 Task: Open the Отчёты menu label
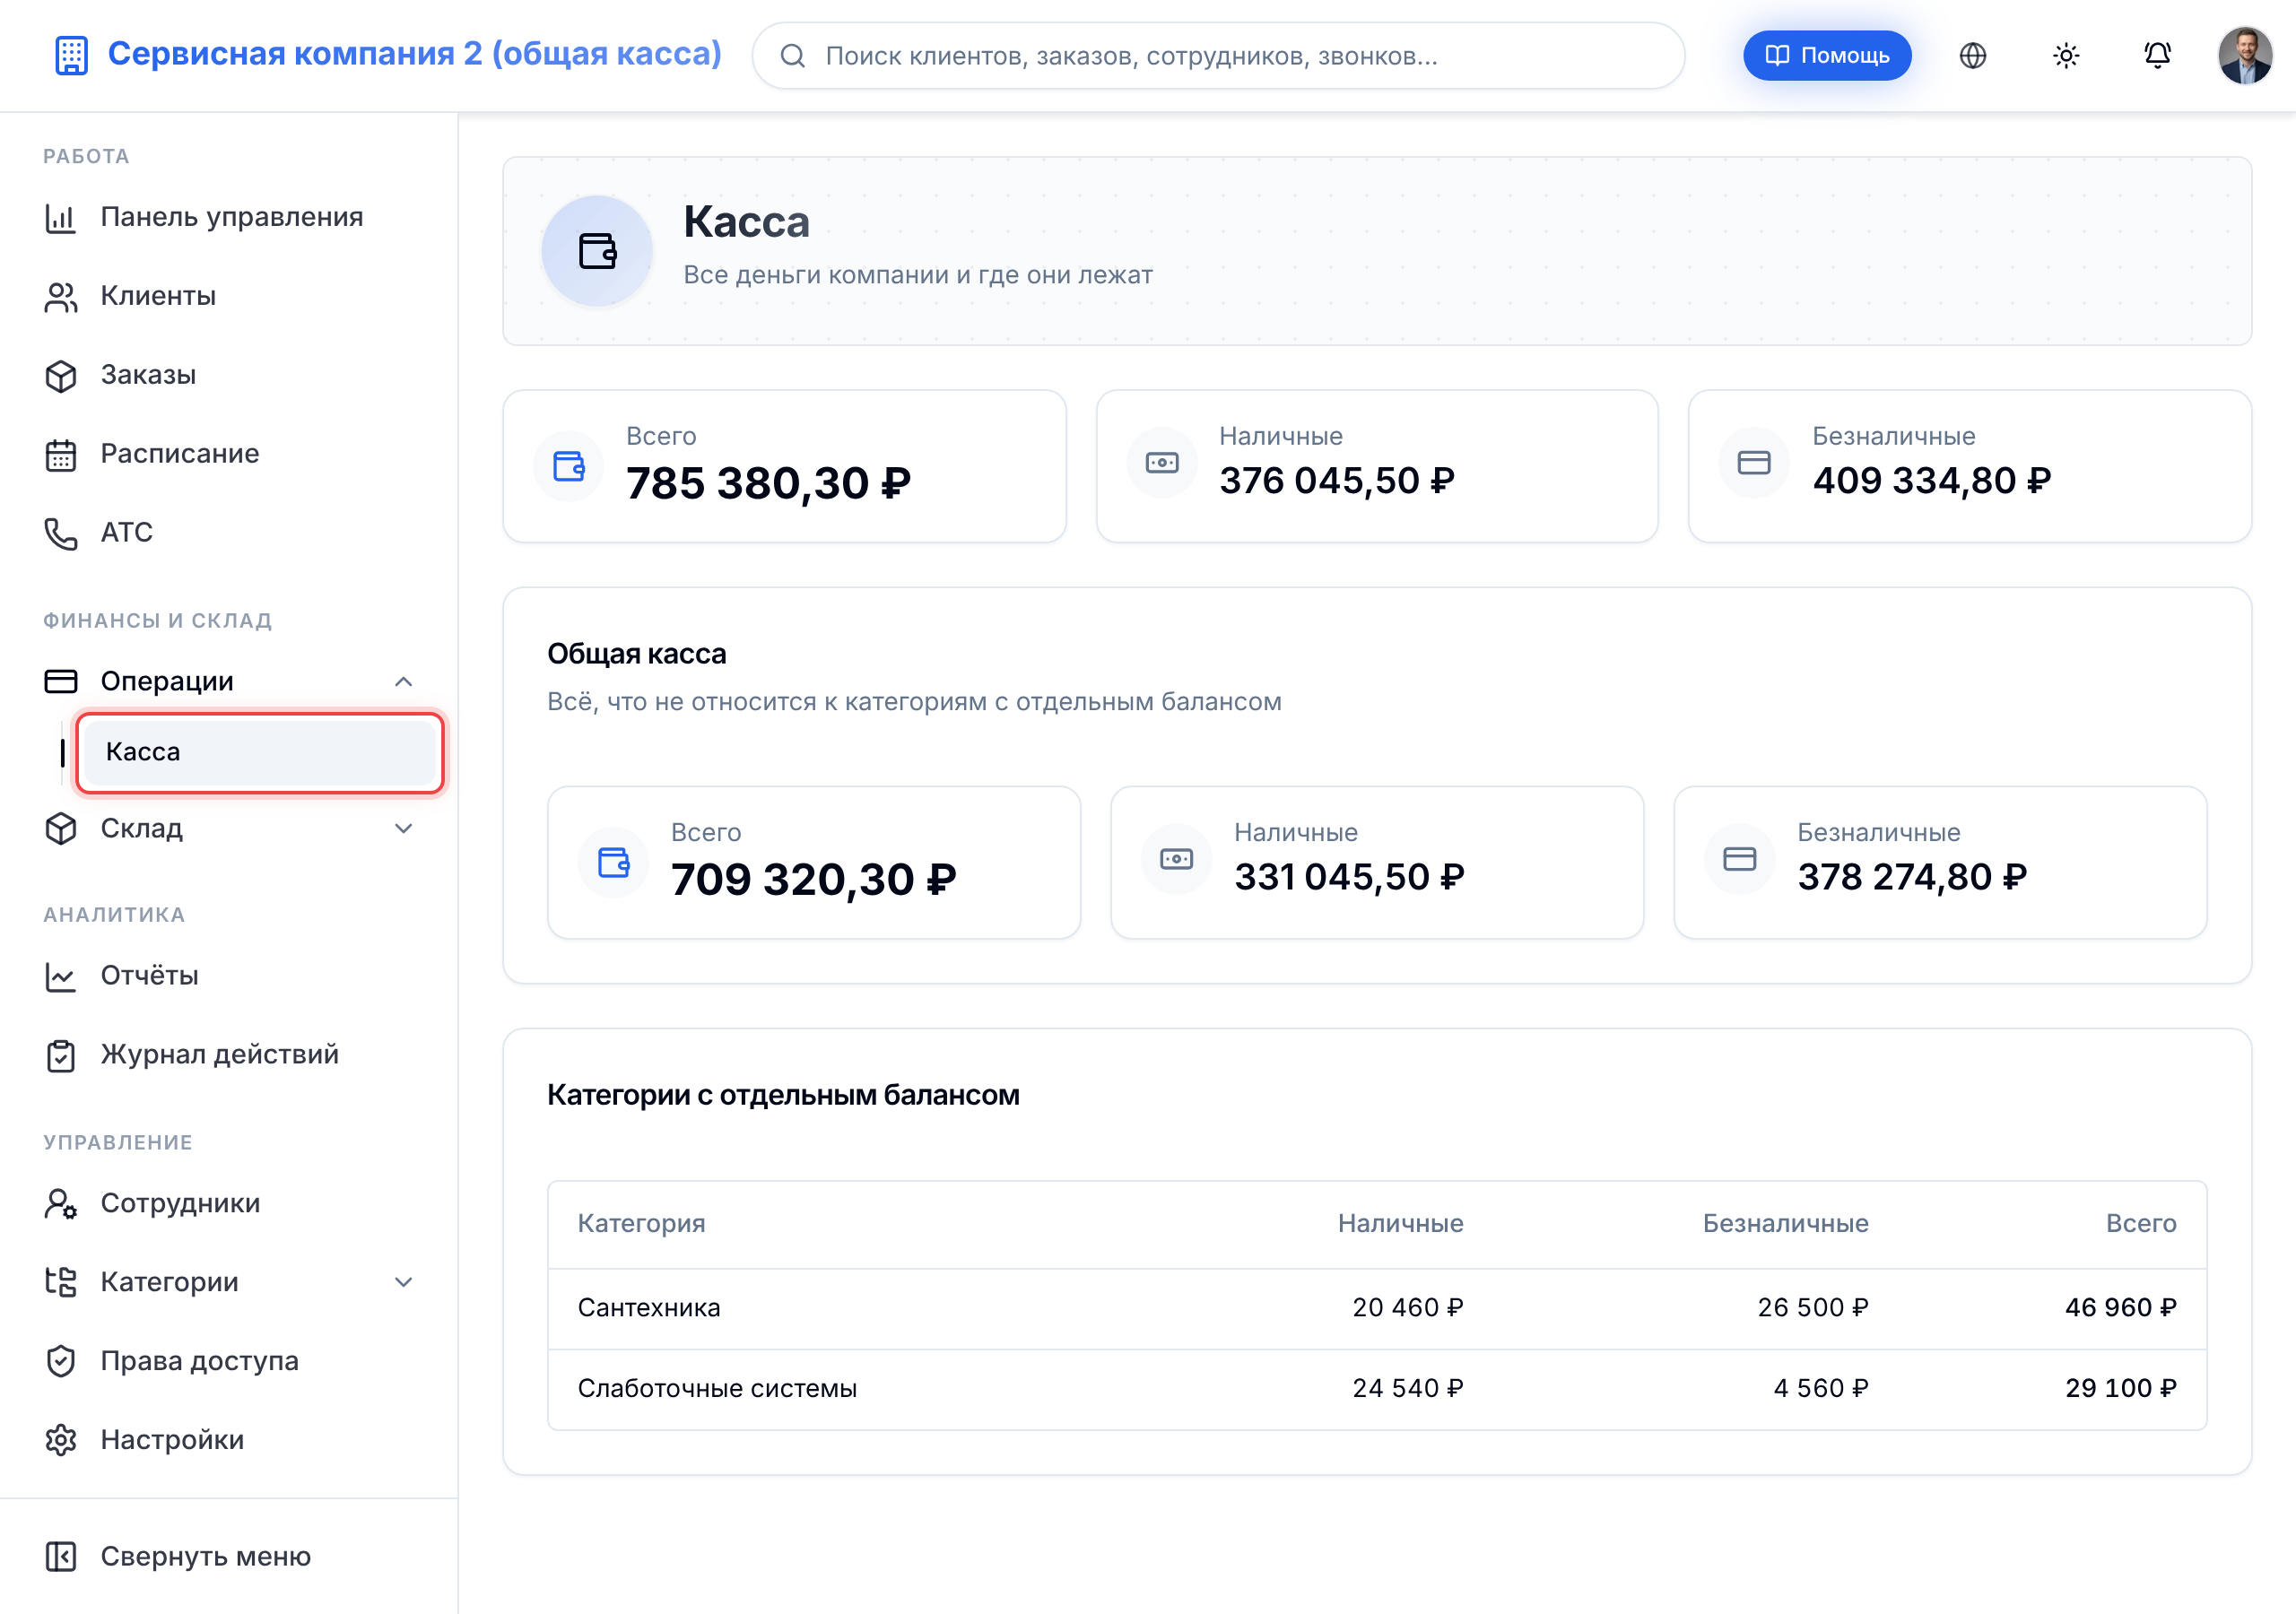coord(150,976)
